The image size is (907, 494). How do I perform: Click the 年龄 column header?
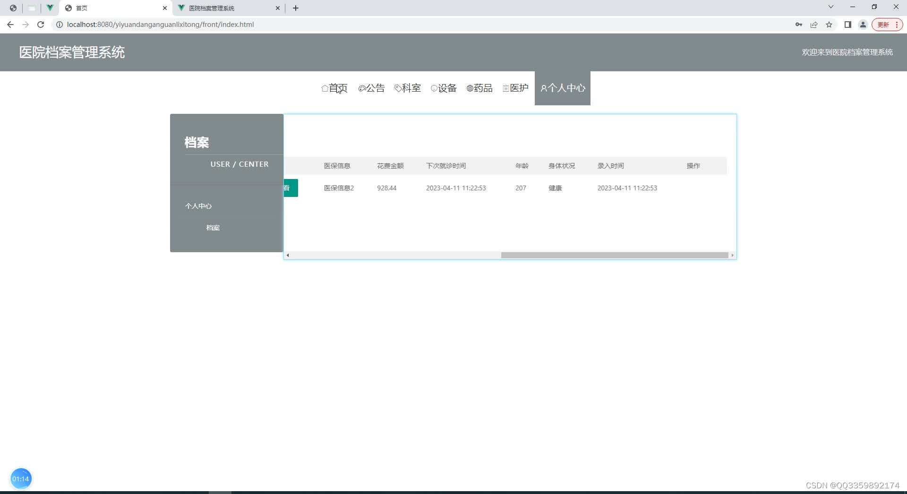click(522, 166)
